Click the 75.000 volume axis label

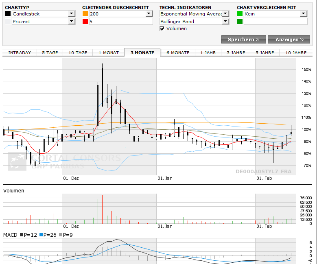306,198
